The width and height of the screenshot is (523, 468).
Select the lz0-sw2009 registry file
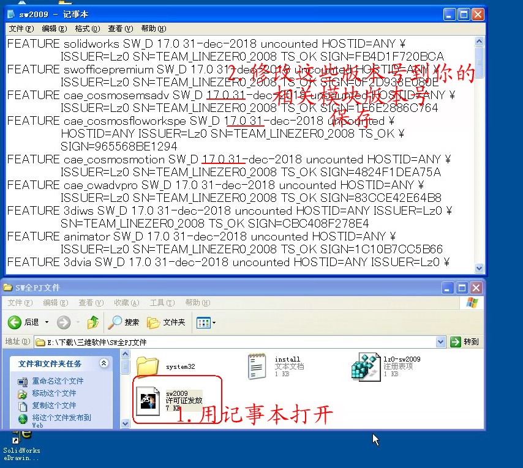(x=386, y=366)
